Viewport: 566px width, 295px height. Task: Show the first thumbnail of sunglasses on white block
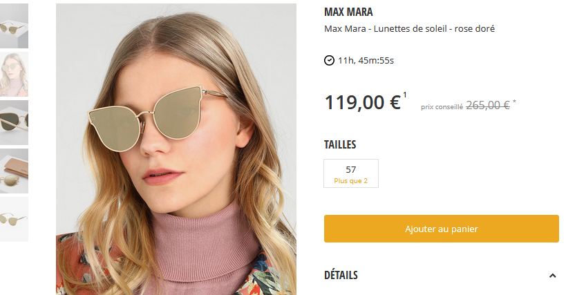[14, 26]
